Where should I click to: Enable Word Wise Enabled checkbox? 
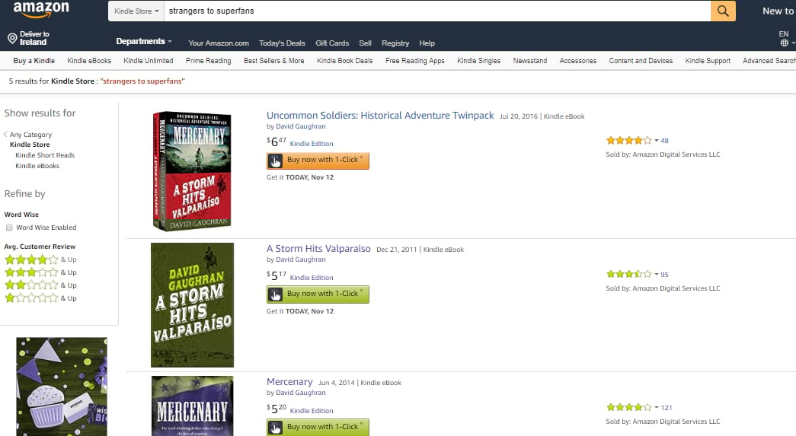coord(9,228)
